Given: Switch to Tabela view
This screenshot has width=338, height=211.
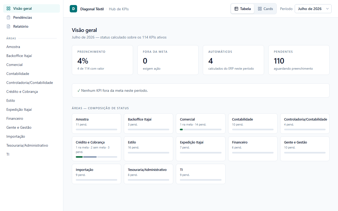Looking at the screenshot, I should click(243, 9).
